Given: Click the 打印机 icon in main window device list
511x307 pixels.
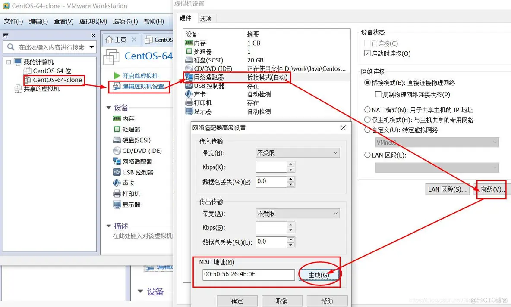Looking at the screenshot, I should (x=117, y=194).
